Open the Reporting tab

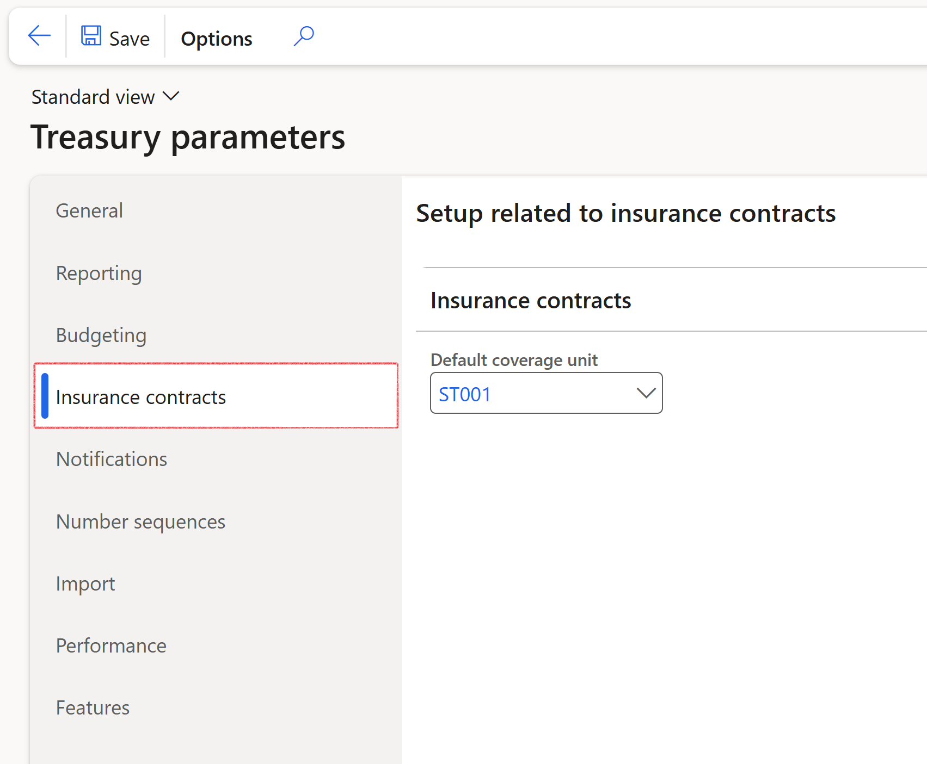point(99,273)
